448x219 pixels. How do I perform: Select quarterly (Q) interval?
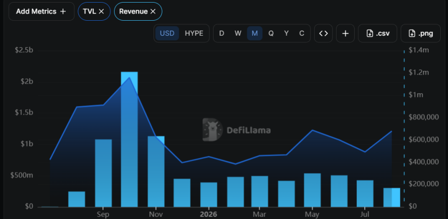[x=271, y=33]
